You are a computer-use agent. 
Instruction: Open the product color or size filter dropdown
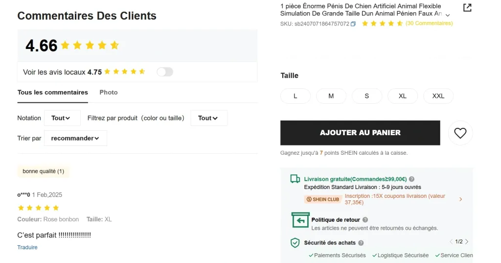(x=209, y=118)
